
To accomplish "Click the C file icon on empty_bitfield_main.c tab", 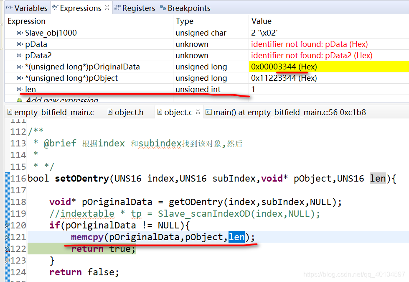I will 10,112.
